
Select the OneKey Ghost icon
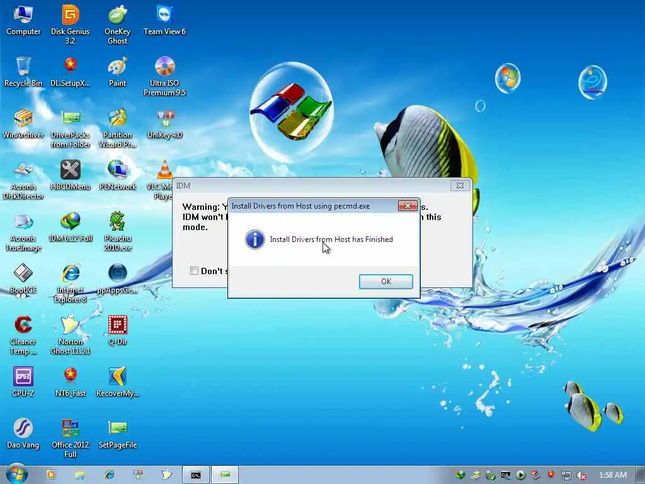[118, 25]
